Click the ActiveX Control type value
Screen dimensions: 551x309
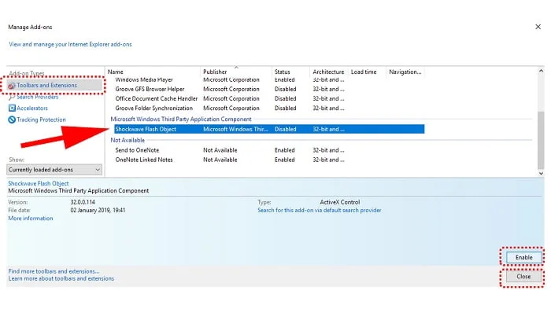click(340, 202)
